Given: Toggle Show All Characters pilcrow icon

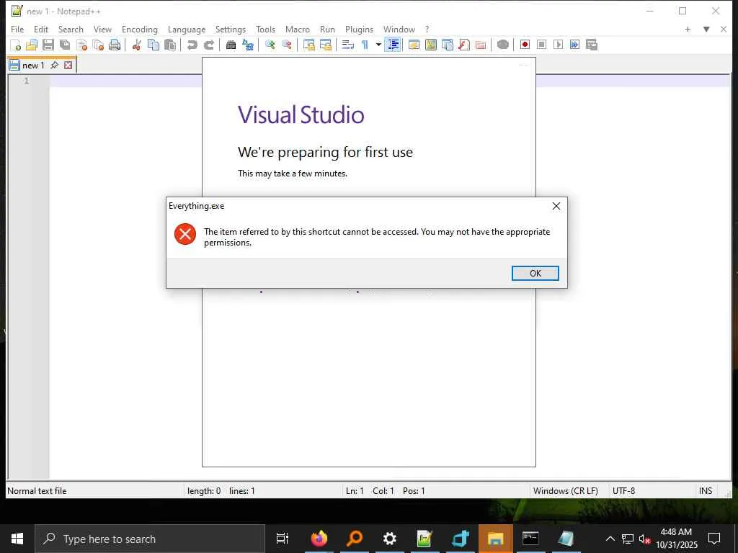Looking at the screenshot, I should (x=365, y=45).
